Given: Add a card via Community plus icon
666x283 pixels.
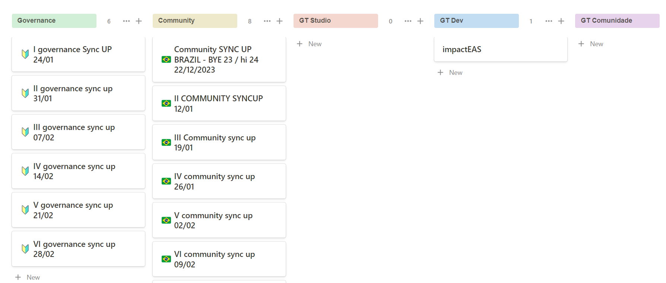Looking at the screenshot, I should pos(279,21).
